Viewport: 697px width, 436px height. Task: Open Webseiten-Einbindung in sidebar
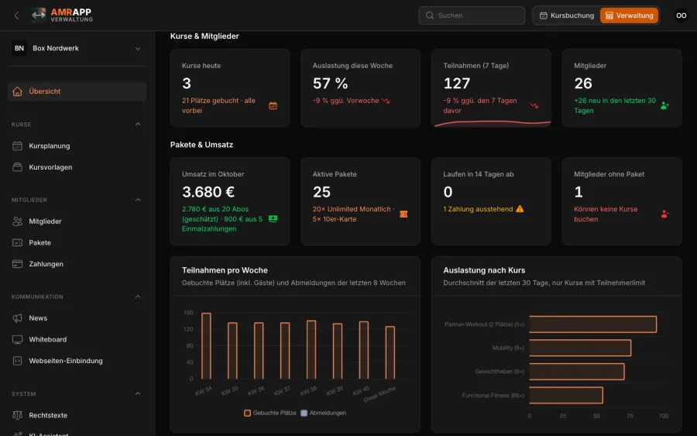click(77, 361)
